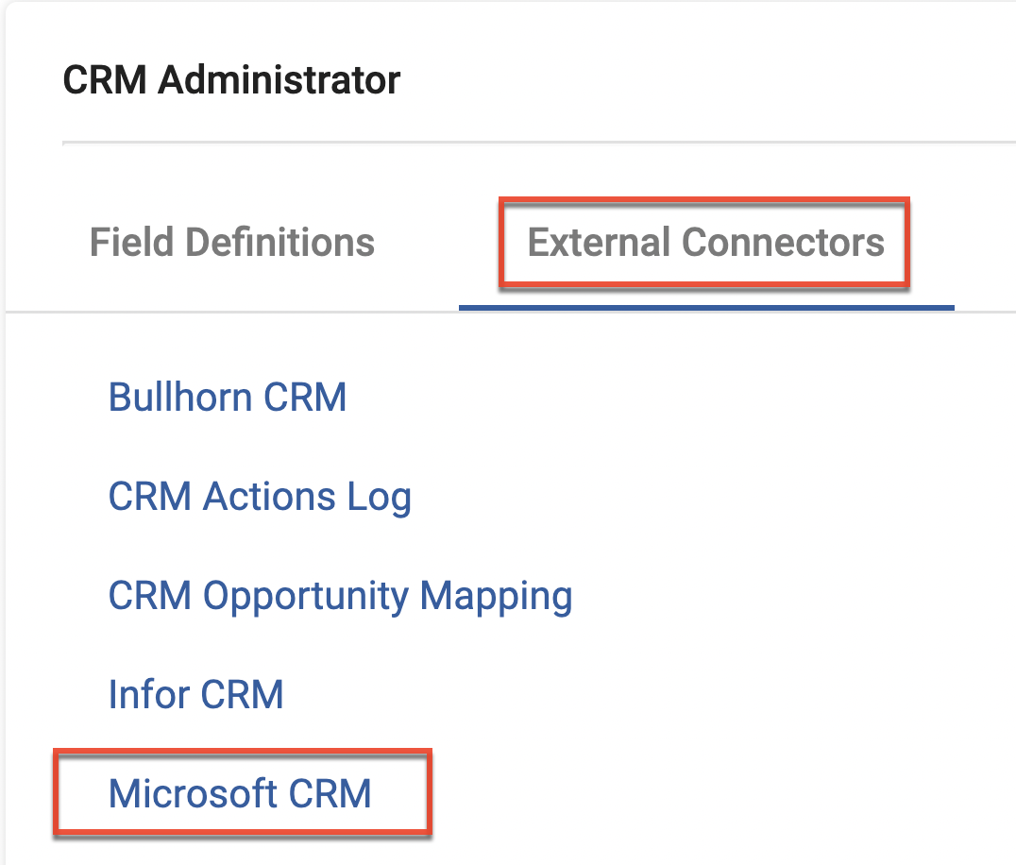This screenshot has height=865, width=1016.
Task: Click the word Mapping in the opportunity link
Action: [x=496, y=596]
